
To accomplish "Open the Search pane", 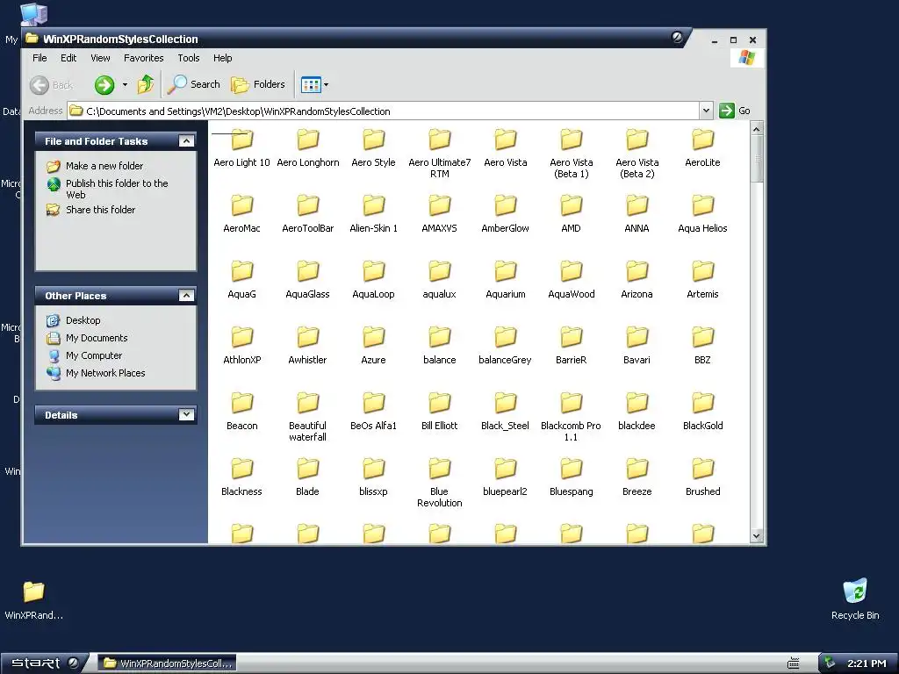I will tap(194, 85).
